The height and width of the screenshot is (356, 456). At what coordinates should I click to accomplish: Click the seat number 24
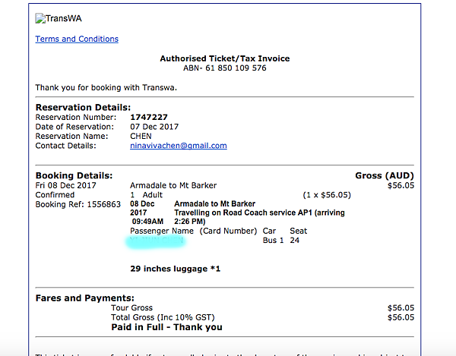pos(295,240)
